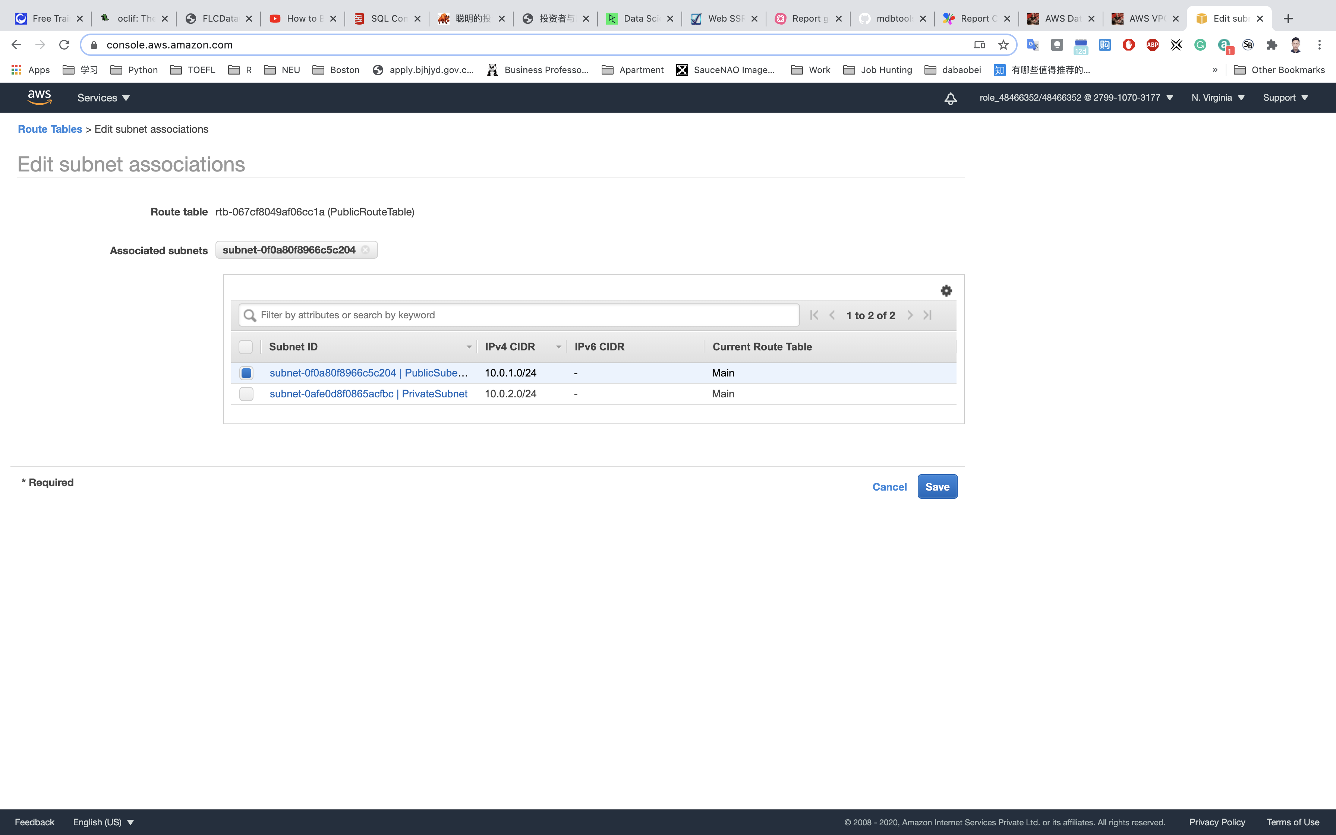Uncheck the PublicSubnet row checkbox
The height and width of the screenshot is (835, 1336).
(246, 373)
